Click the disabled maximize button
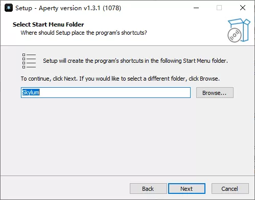Viewport: 255px width, 200px height. tap(219, 8)
